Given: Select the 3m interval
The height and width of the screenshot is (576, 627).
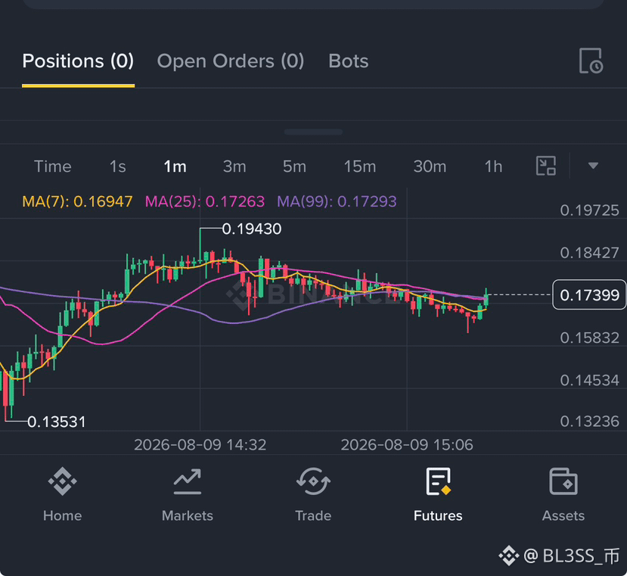Looking at the screenshot, I should [x=234, y=167].
